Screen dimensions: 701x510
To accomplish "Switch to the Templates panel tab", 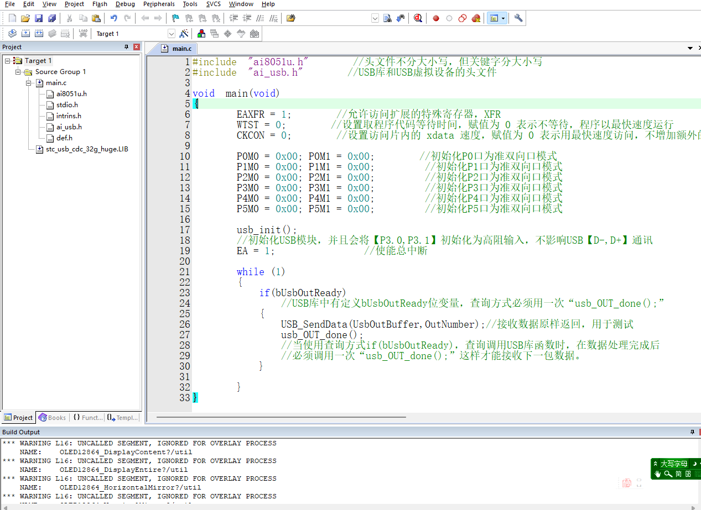I will [x=123, y=418].
